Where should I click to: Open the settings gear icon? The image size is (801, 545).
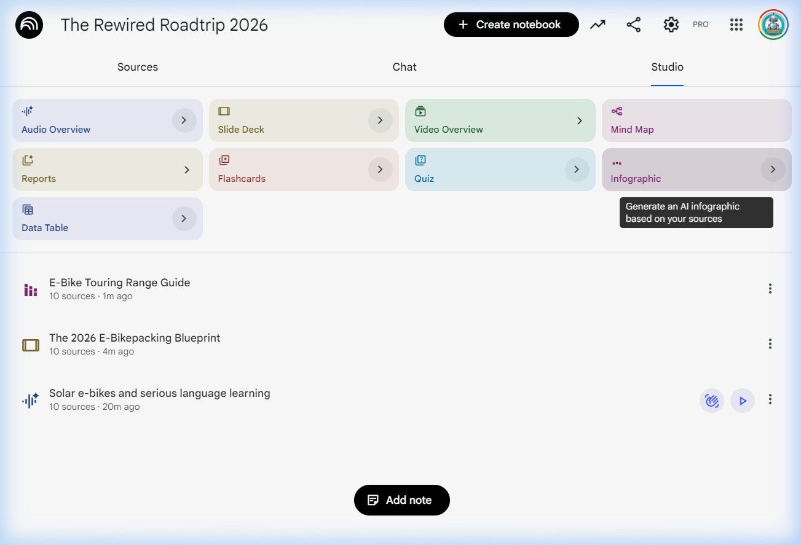[671, 25]
